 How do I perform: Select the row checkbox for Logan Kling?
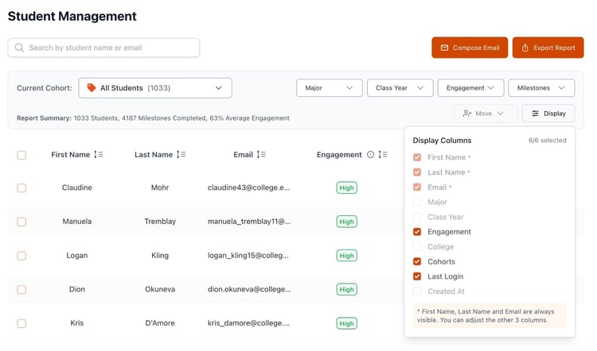[21, 256]
